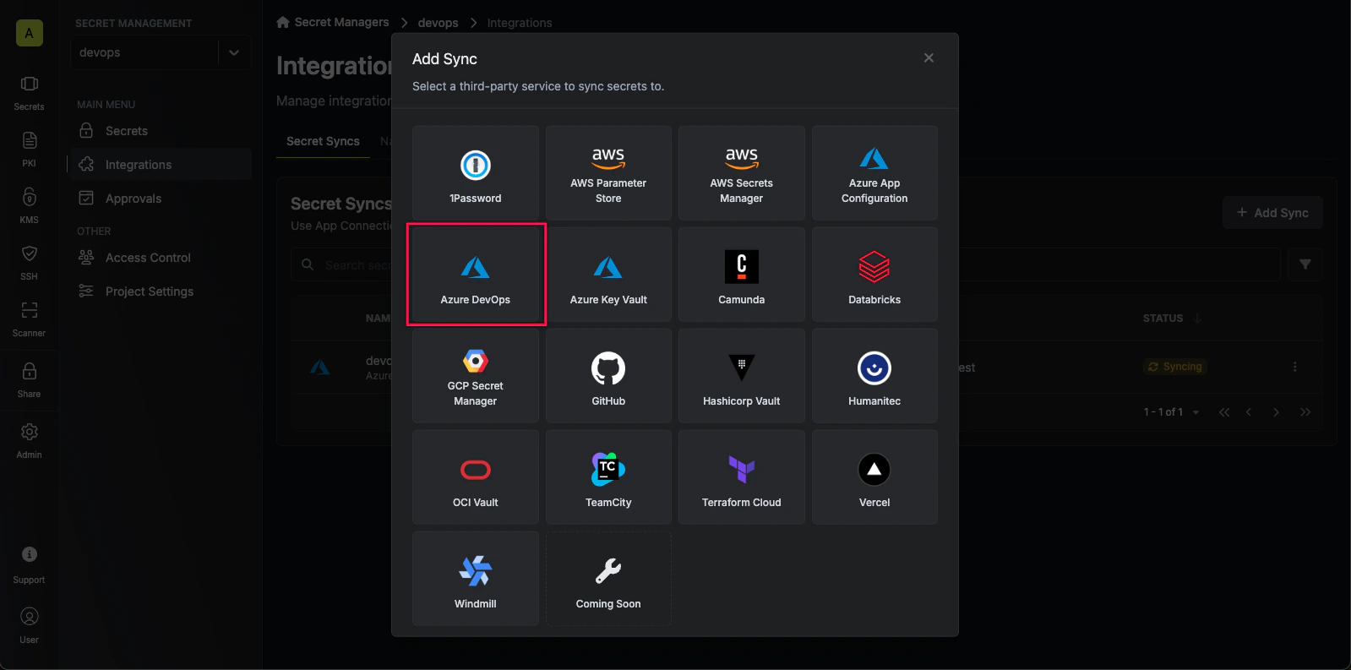1351x670 pixels.
Task: Open the Scanner section
Action: coord(29,319)
